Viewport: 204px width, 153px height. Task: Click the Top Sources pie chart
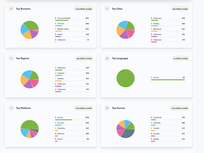tap(125, 129)
